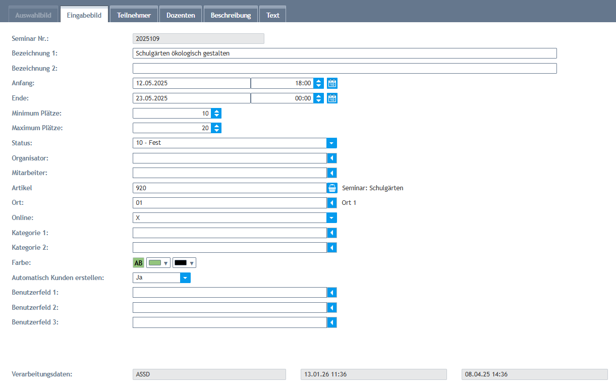Viewport: 616px width, 386px height.
Task: Click the green AB color preview
Action: click(x=138, y=262)
